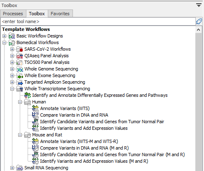This screenshot has height=171, width=204.
Task: Select SARS-CoV-2 Workflows in the tree
Action: [x=47, y=49]
